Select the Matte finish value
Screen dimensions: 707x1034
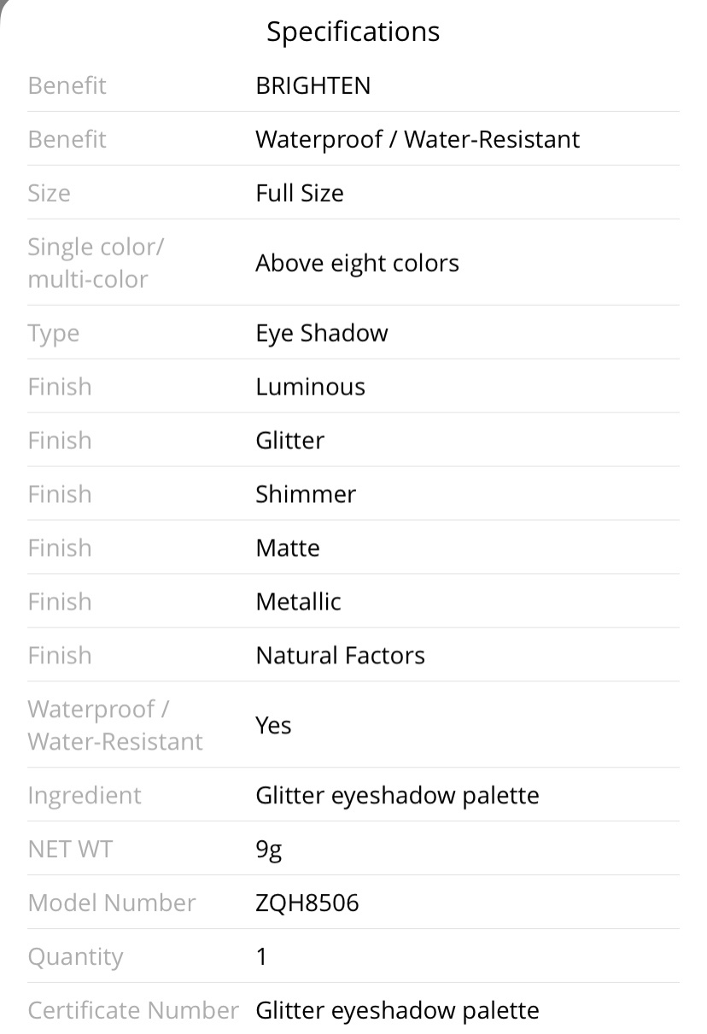[x=287, y=548]
